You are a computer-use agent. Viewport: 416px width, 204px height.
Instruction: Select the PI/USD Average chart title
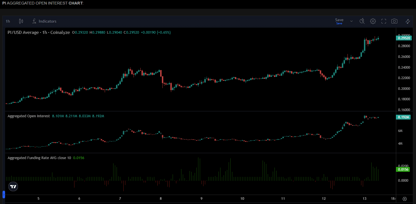coord(38,32)
